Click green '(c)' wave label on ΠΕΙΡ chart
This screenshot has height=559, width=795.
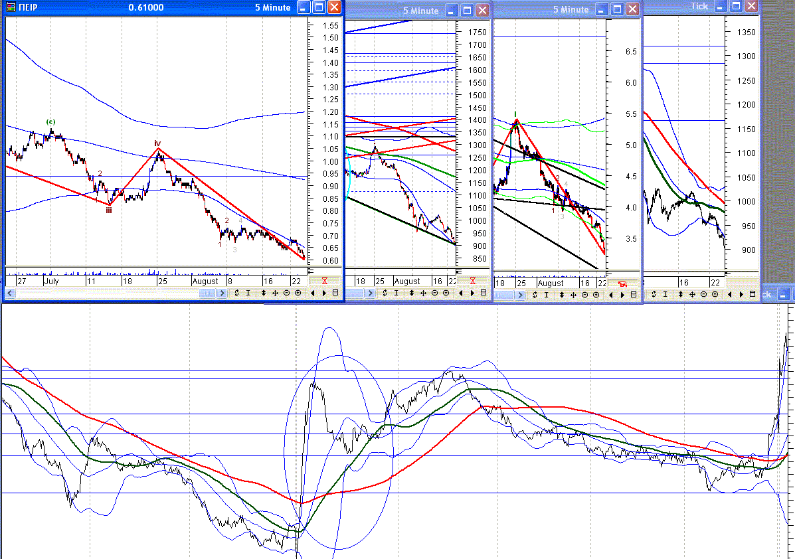click(50, 122)
